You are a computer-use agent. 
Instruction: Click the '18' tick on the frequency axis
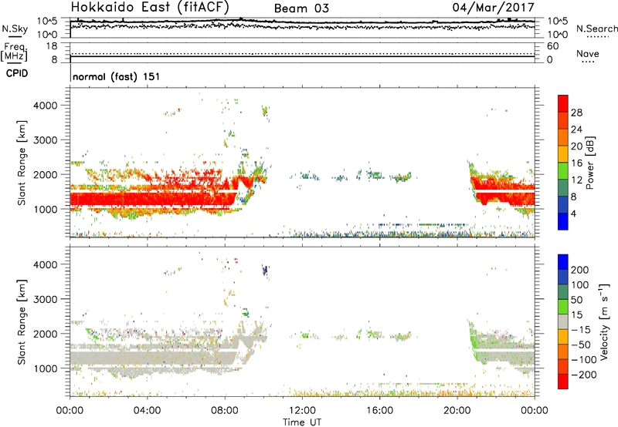coord(52,46)
